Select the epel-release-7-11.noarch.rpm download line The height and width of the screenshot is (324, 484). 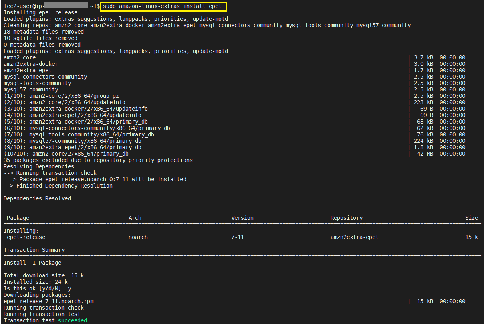pos(48,301)
